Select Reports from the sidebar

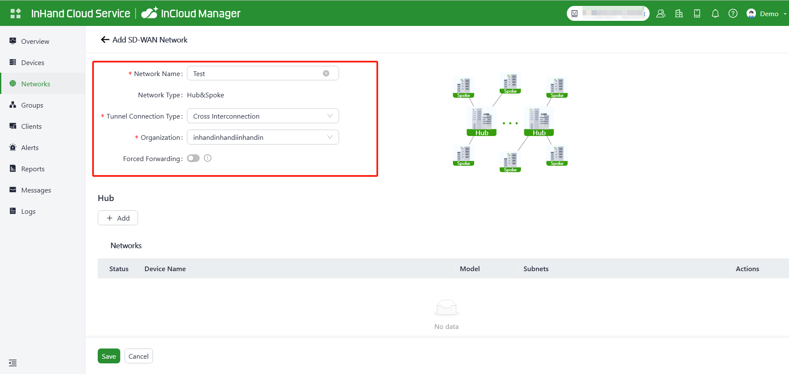[x=33, y=169]
